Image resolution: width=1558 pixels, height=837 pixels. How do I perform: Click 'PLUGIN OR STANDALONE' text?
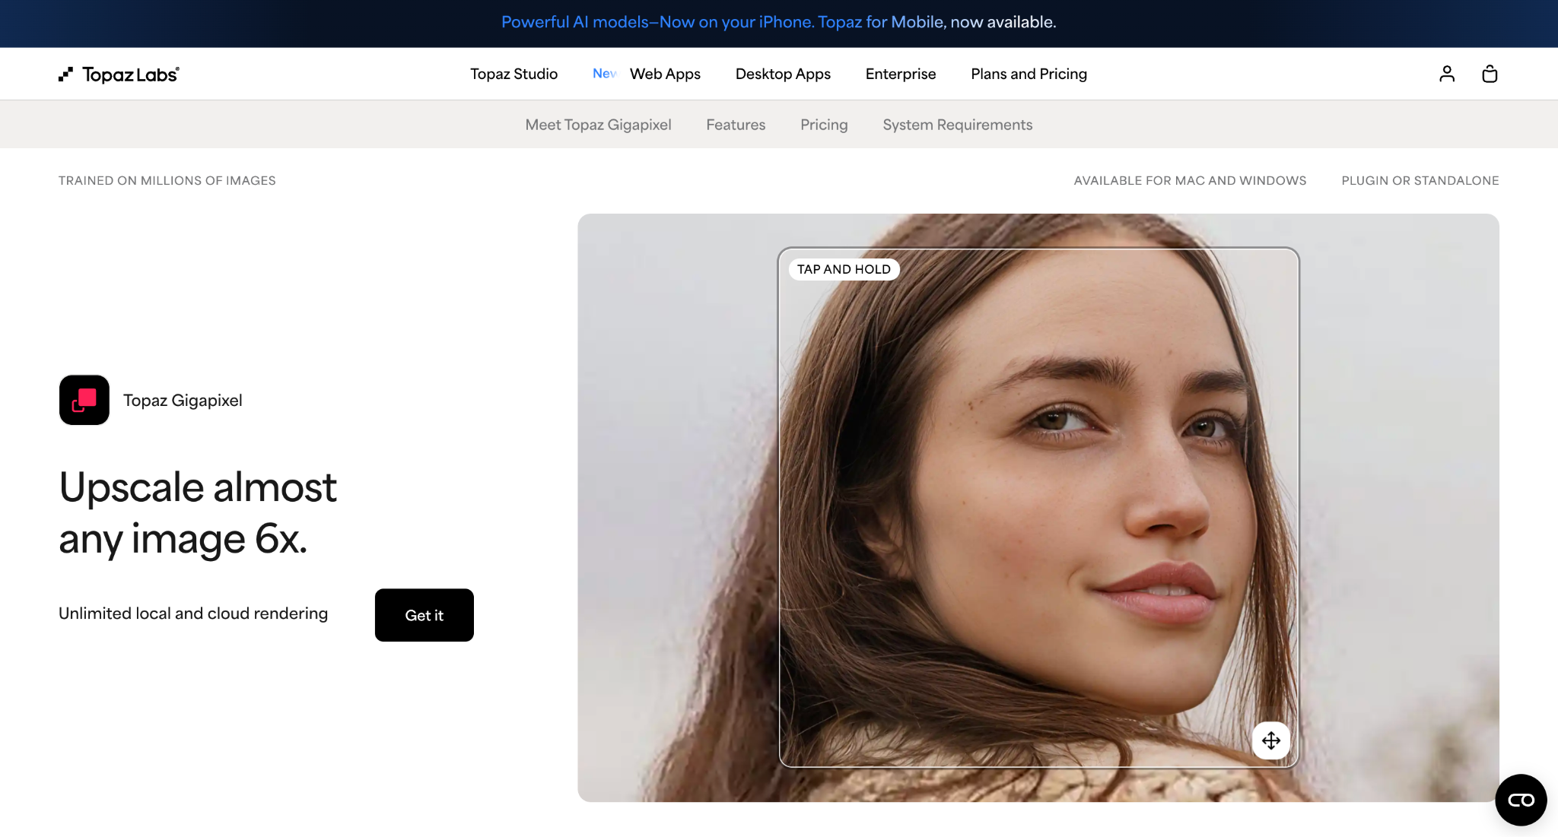[x=1420, y=180]
